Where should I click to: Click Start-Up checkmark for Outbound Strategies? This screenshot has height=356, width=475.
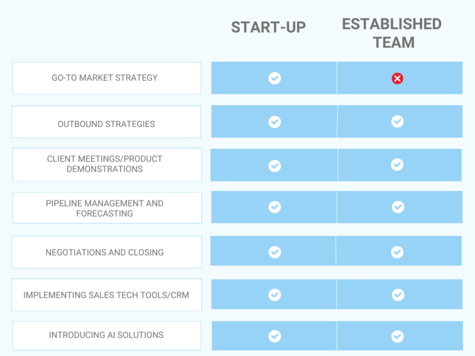coord(274,122)
